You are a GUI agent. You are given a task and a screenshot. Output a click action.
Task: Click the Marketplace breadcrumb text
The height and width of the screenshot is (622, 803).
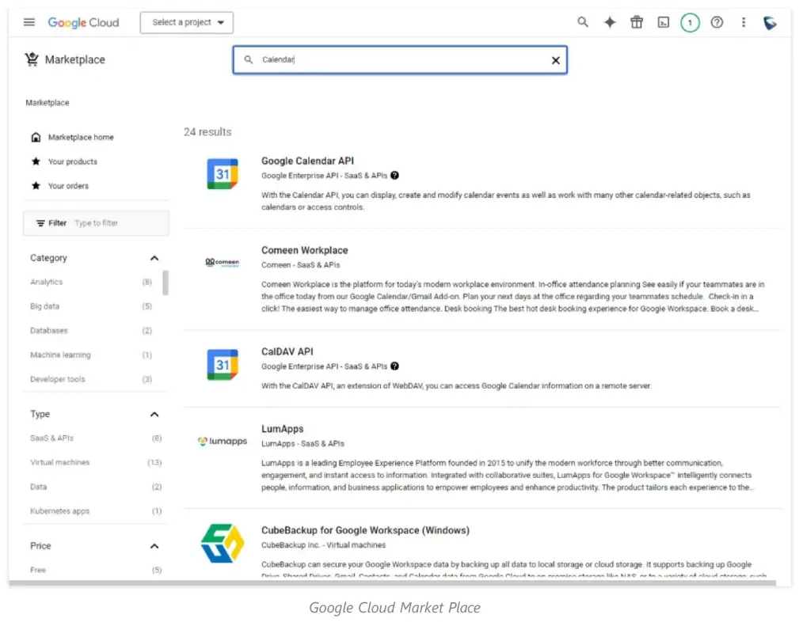click(47, 102)
